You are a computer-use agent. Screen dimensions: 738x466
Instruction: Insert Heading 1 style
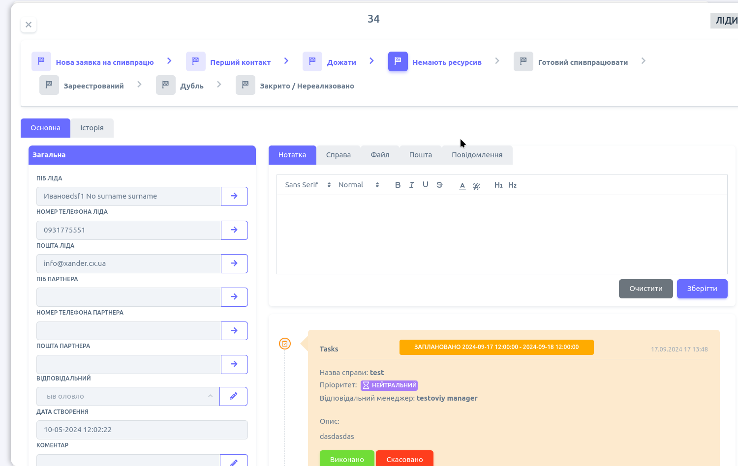tap(498, 185)
